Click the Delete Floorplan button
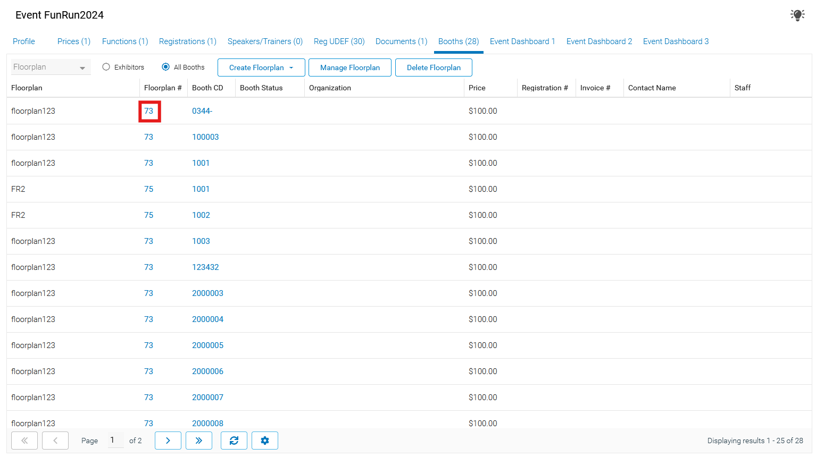This screenshot has height=457, width=816. 434,67
